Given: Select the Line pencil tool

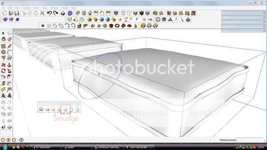Looking at the screenshot, I should (x=9, y=46).
